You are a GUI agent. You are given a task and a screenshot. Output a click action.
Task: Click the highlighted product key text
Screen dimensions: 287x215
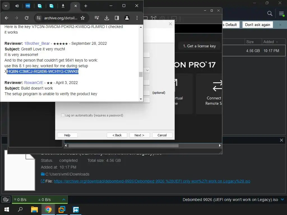(43, 71)
